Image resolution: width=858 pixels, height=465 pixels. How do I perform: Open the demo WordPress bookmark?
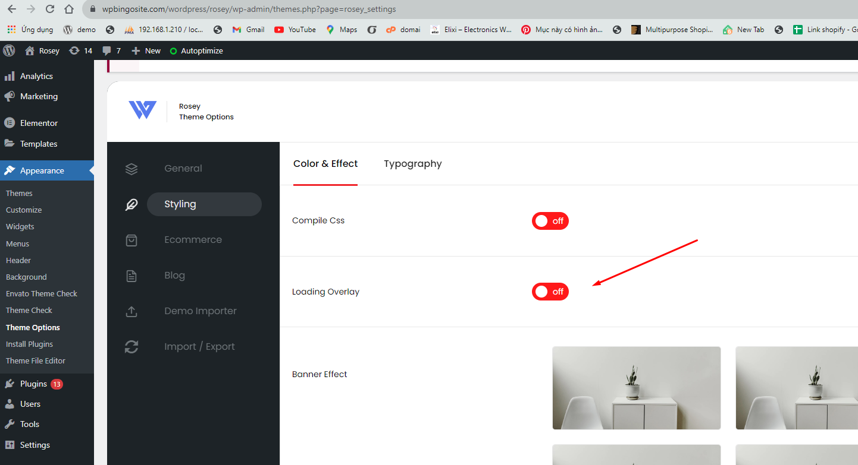(x=79, y=29)
